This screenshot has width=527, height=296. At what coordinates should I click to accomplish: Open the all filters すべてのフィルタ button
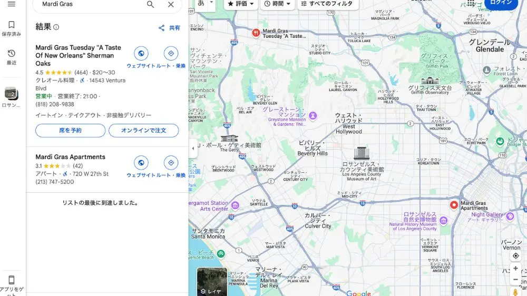coord(328,4)
